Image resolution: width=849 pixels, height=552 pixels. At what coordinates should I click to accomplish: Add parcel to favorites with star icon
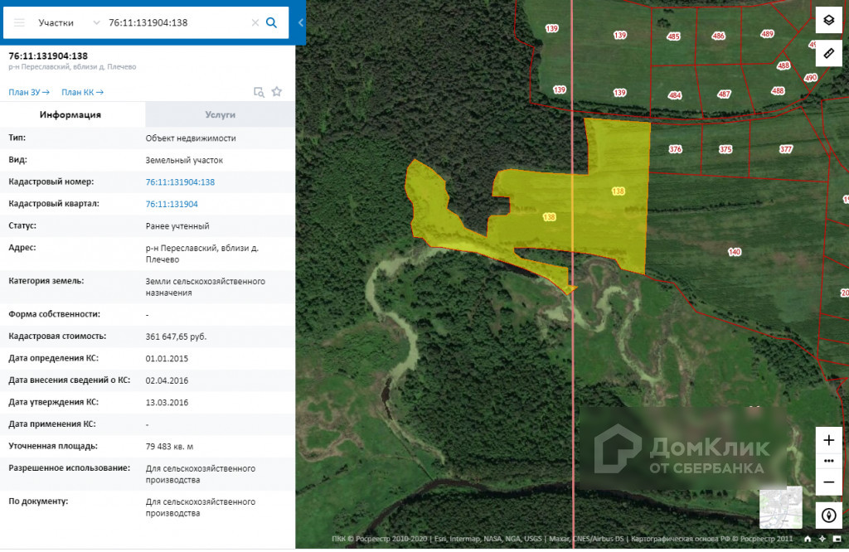(277, 91)
